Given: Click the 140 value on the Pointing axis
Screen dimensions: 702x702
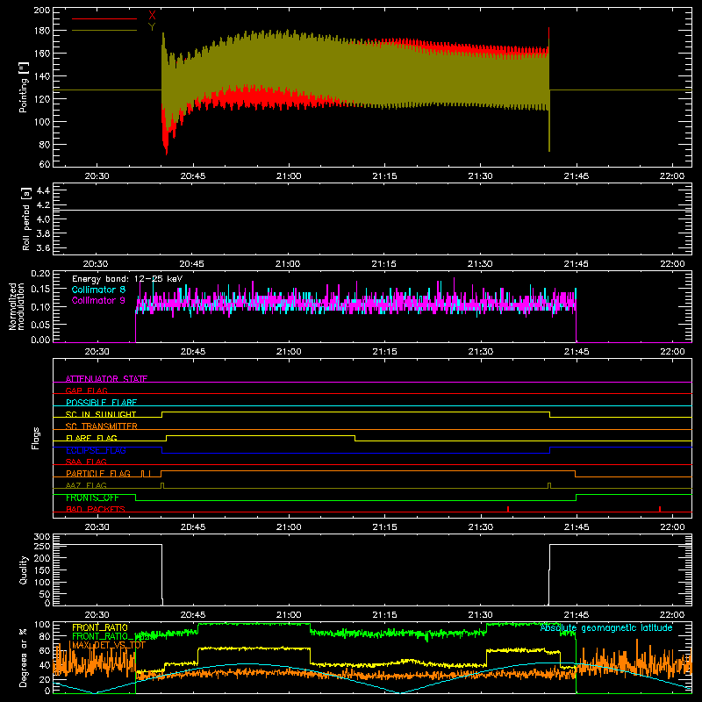Looking at the screenshot, I should pyautogui.click(x=42, y=75).
